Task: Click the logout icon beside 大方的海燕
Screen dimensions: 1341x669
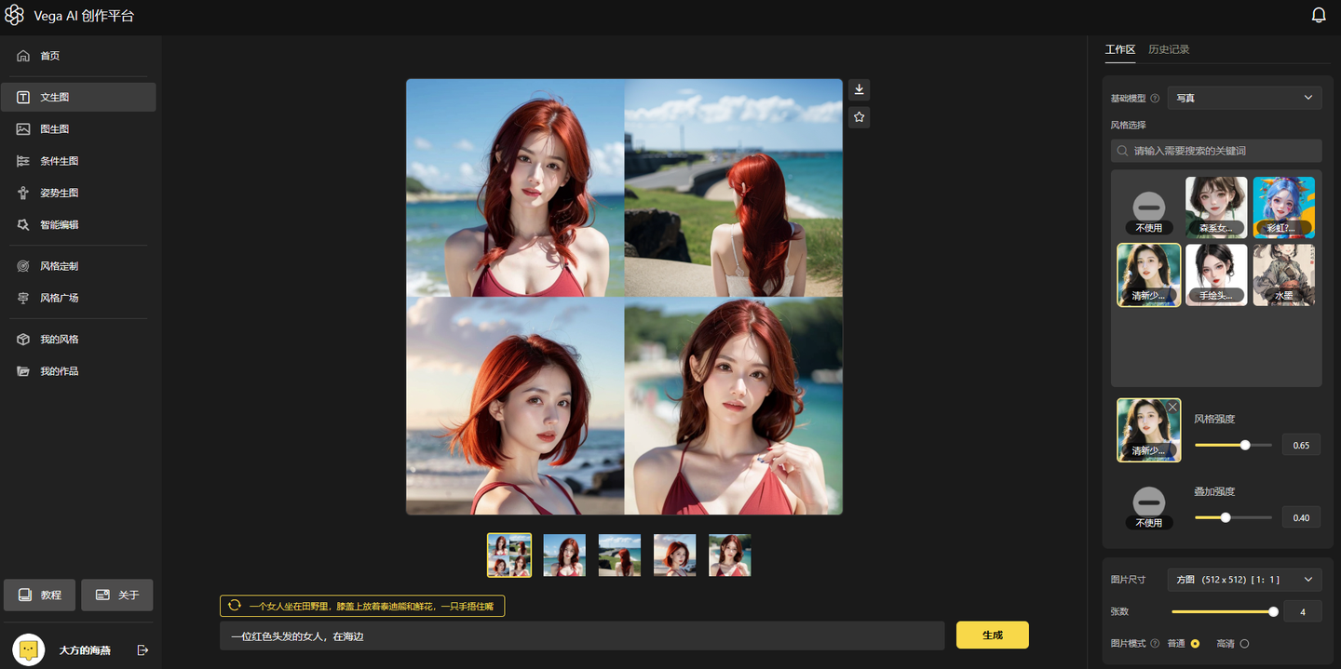Action: pos(142,649)
